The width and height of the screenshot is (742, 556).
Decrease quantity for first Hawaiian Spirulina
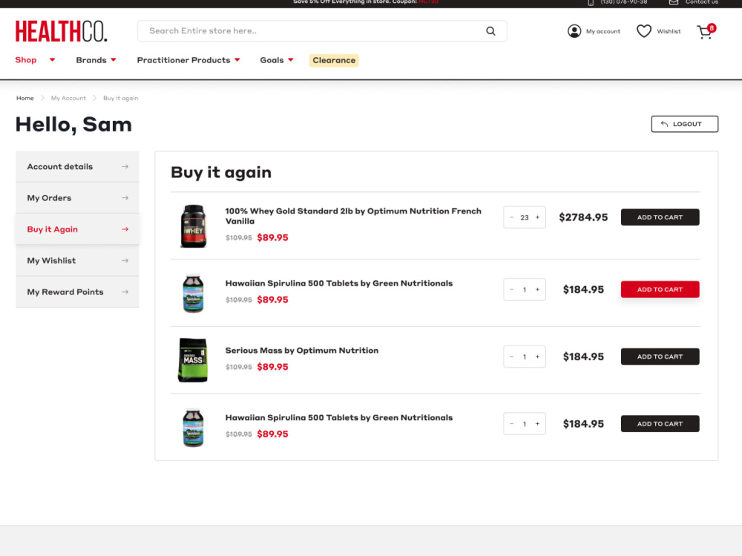511,289
